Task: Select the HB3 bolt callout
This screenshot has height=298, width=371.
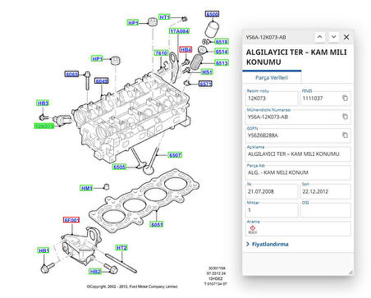Action: (43, 103)
